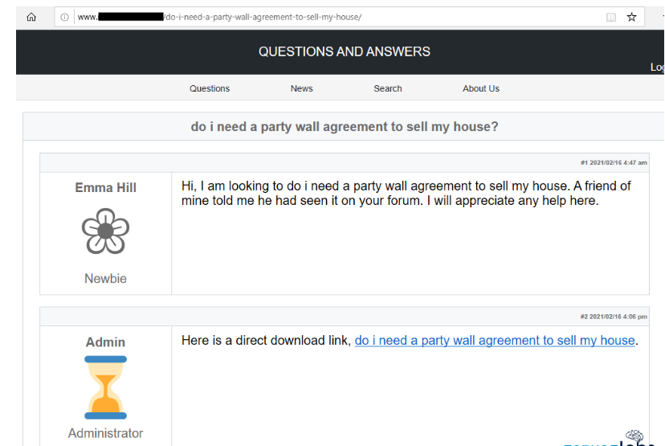
Task: Add page to favorites with star icon
Action: (x=632, y=17)
